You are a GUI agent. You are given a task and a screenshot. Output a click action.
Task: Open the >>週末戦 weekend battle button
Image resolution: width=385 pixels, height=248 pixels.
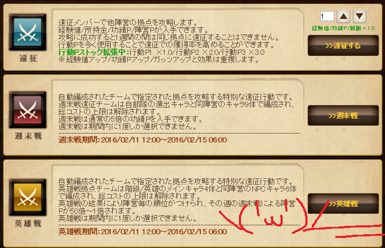343,116
